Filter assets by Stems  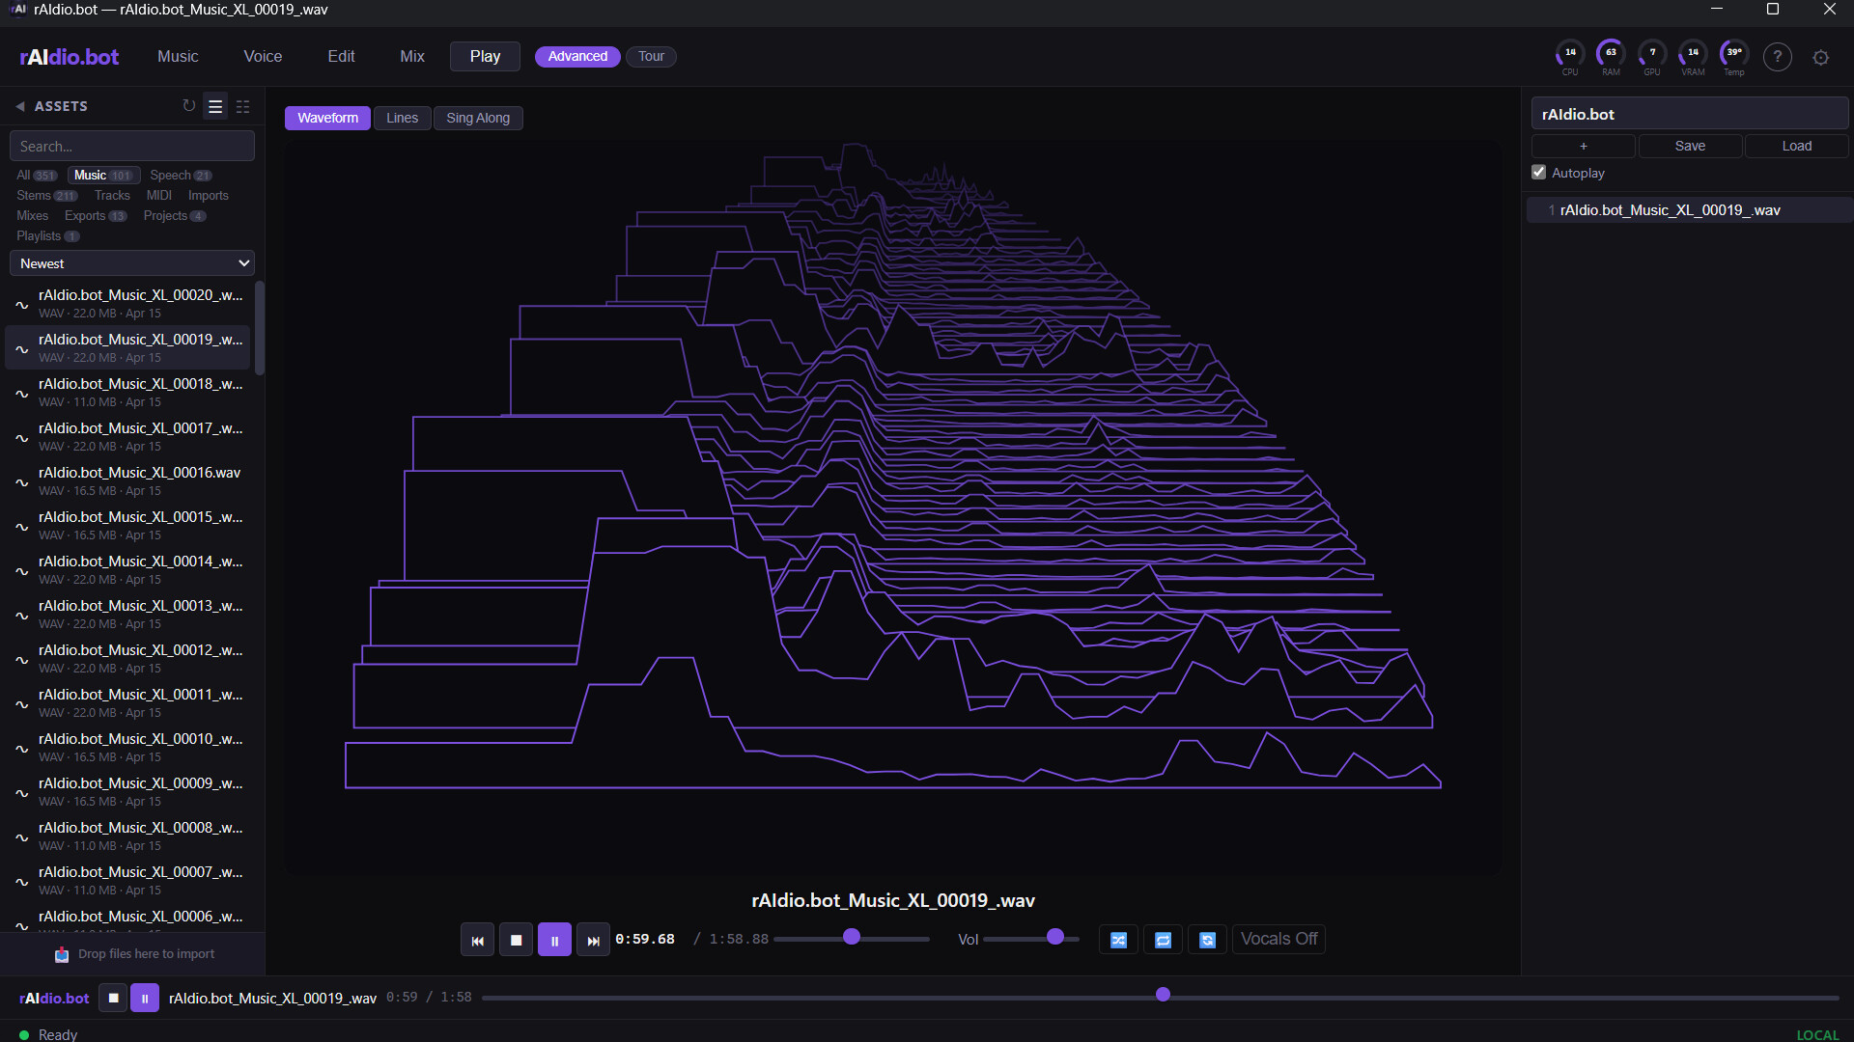pos(46,195)
